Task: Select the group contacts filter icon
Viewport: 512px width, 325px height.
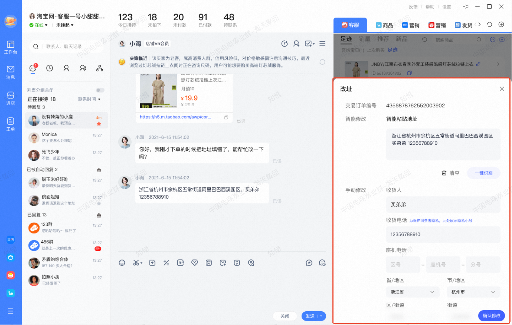Action: [x=83, y=68]
